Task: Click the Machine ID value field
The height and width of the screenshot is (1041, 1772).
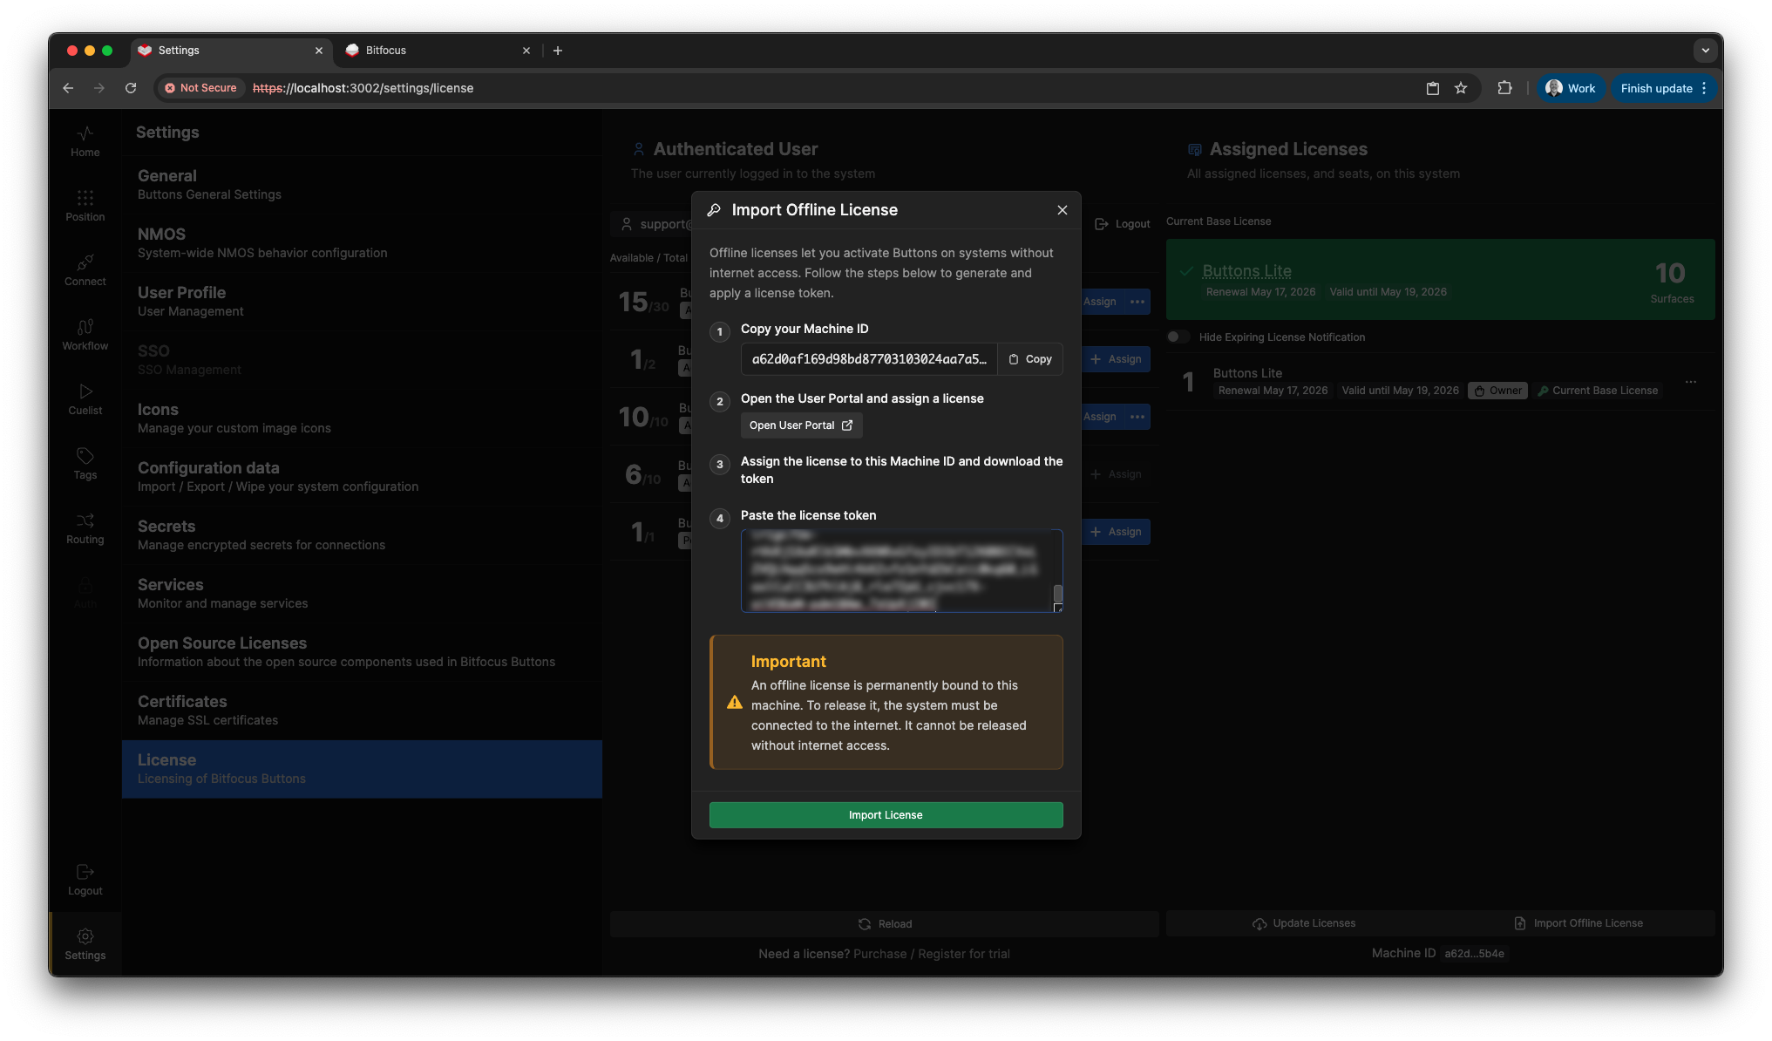Action: tap(869, 359)
